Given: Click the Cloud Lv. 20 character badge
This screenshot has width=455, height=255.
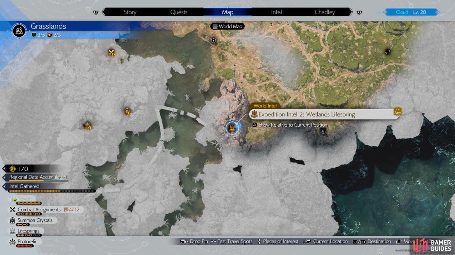Looking at the screenshot, I should [x=411, y=12].
